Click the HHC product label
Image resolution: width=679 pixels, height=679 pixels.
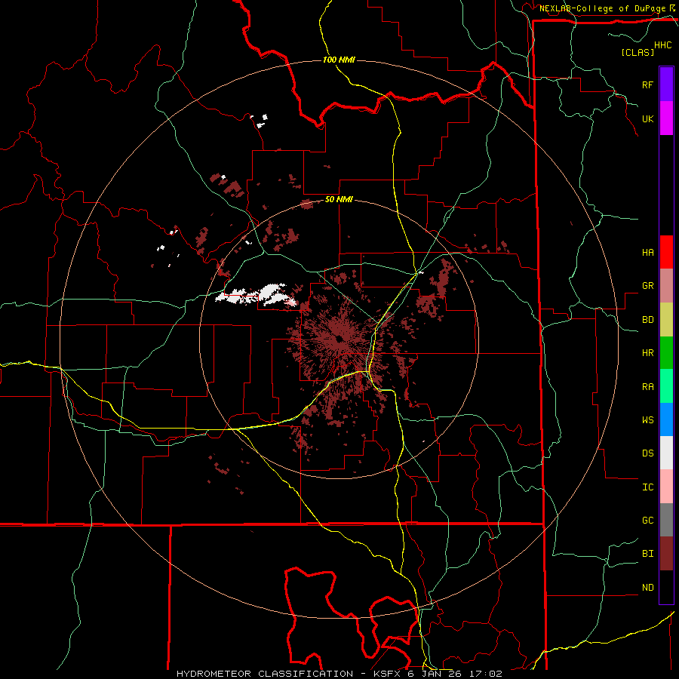click(663, 45)
